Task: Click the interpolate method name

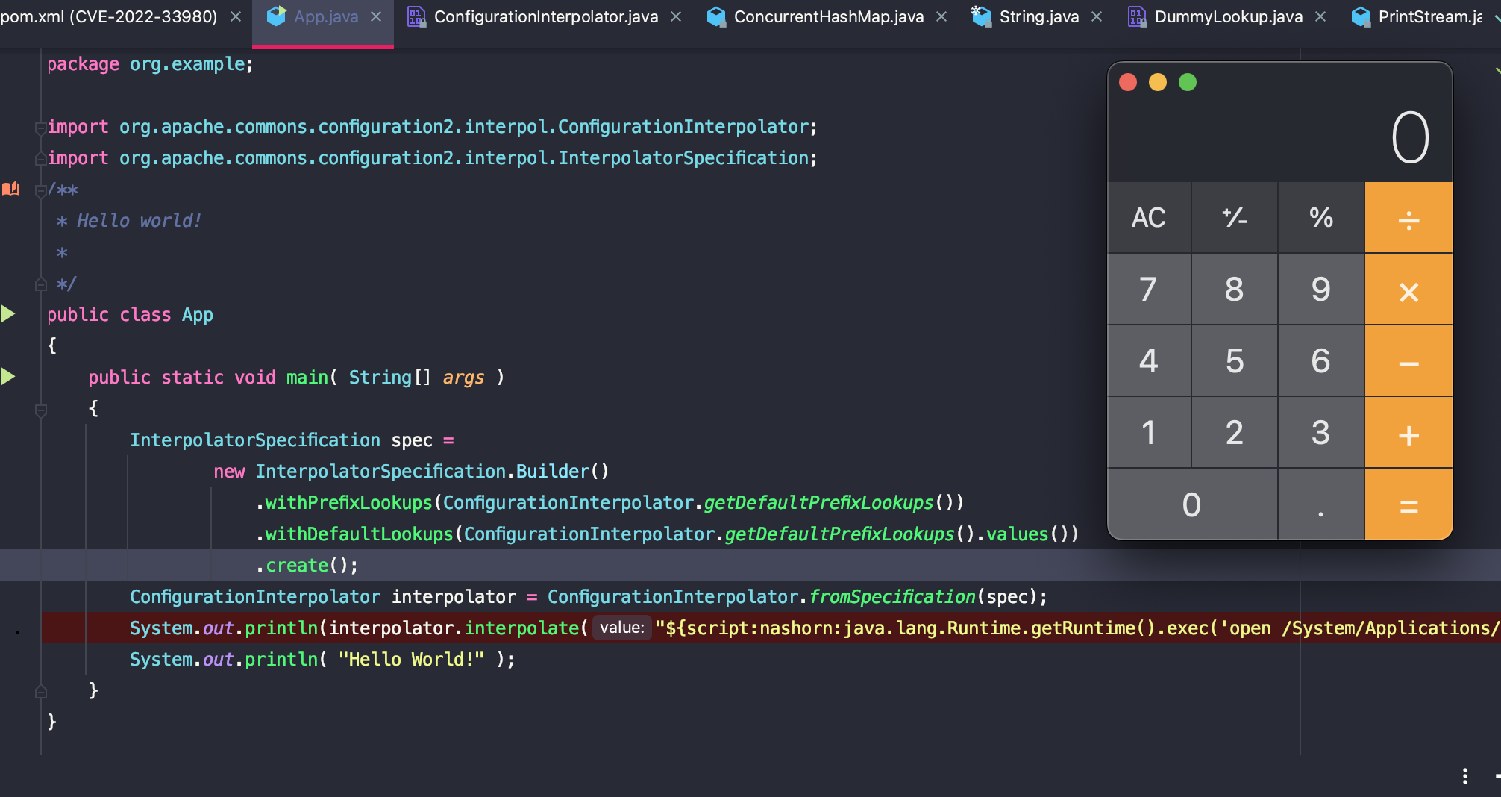Action: click(x=521, y=628)
